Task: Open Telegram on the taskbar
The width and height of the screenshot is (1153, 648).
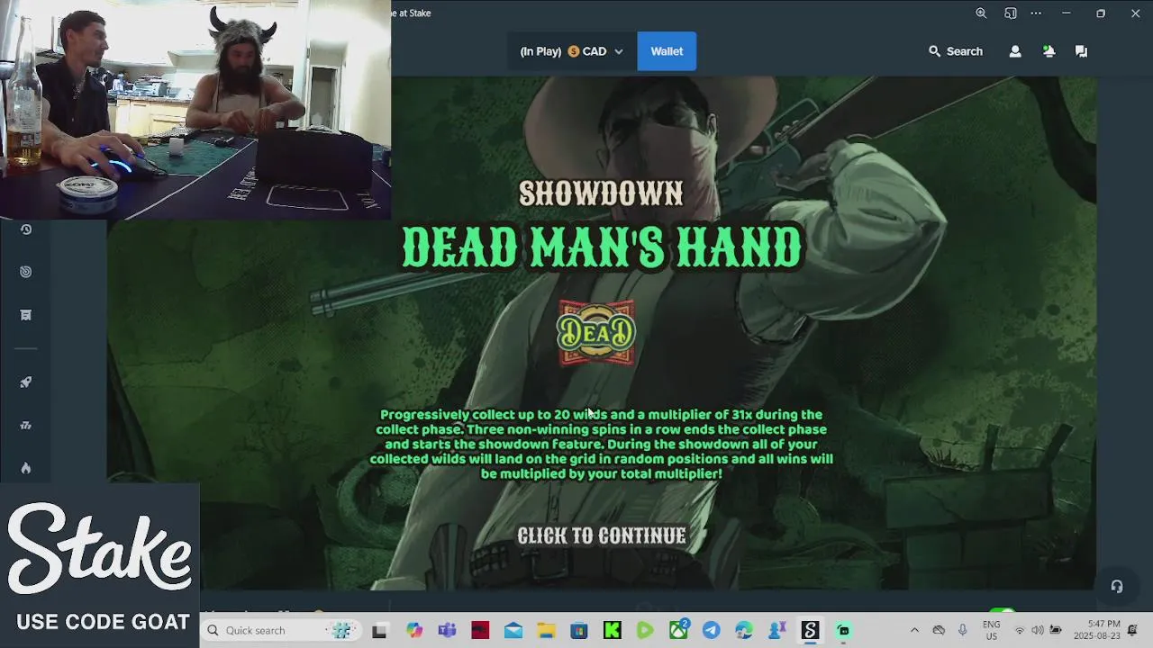Action: 712,631
